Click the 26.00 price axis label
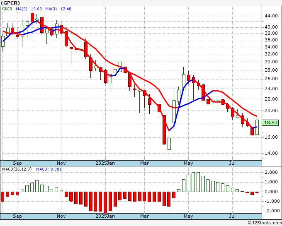The height and width of the screenshot is (226, 282). [x=271, y=79]
